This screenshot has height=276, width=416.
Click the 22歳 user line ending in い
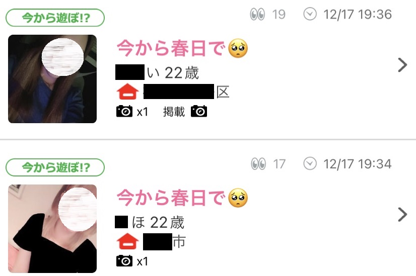point(157,72)
